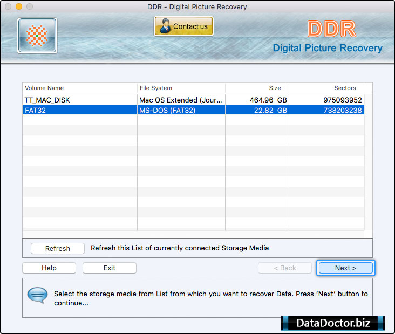Click the DataDoctor.biz banner
This screenshot has height=334, width=395.
click(x=333, y=323)
